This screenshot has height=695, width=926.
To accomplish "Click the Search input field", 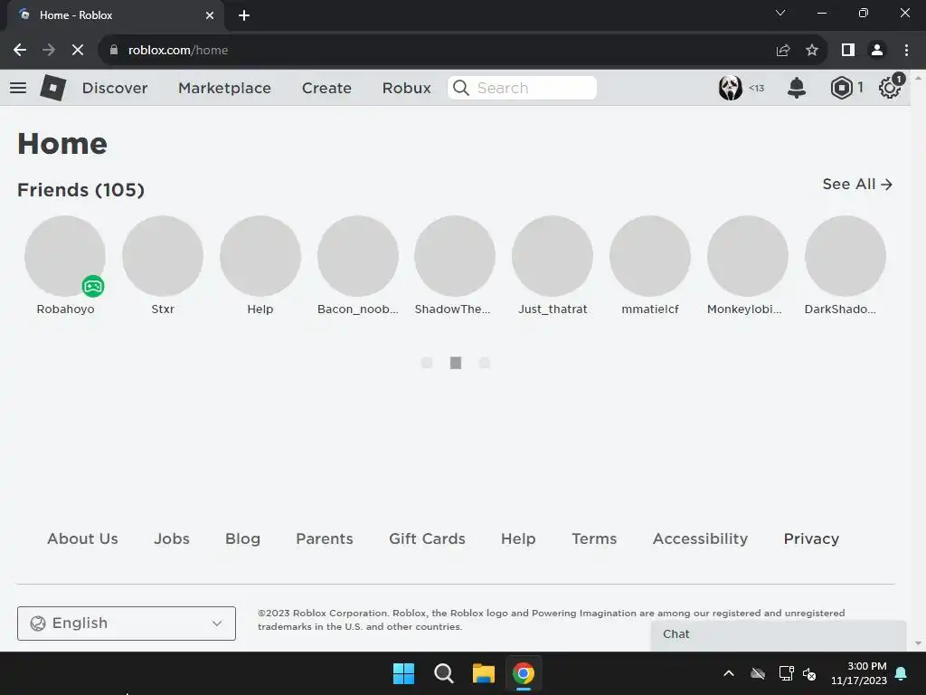I will click(x=522, y=88).
